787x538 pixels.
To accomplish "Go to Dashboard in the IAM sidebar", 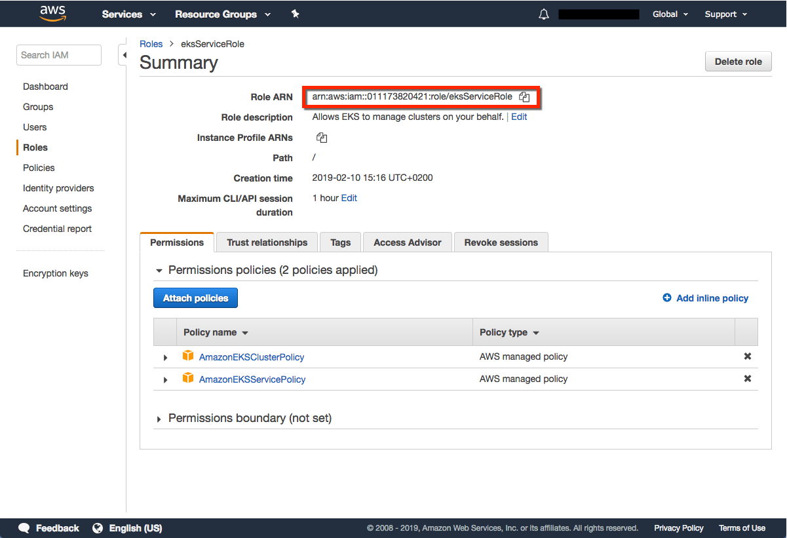I will [x=45, y=86].
